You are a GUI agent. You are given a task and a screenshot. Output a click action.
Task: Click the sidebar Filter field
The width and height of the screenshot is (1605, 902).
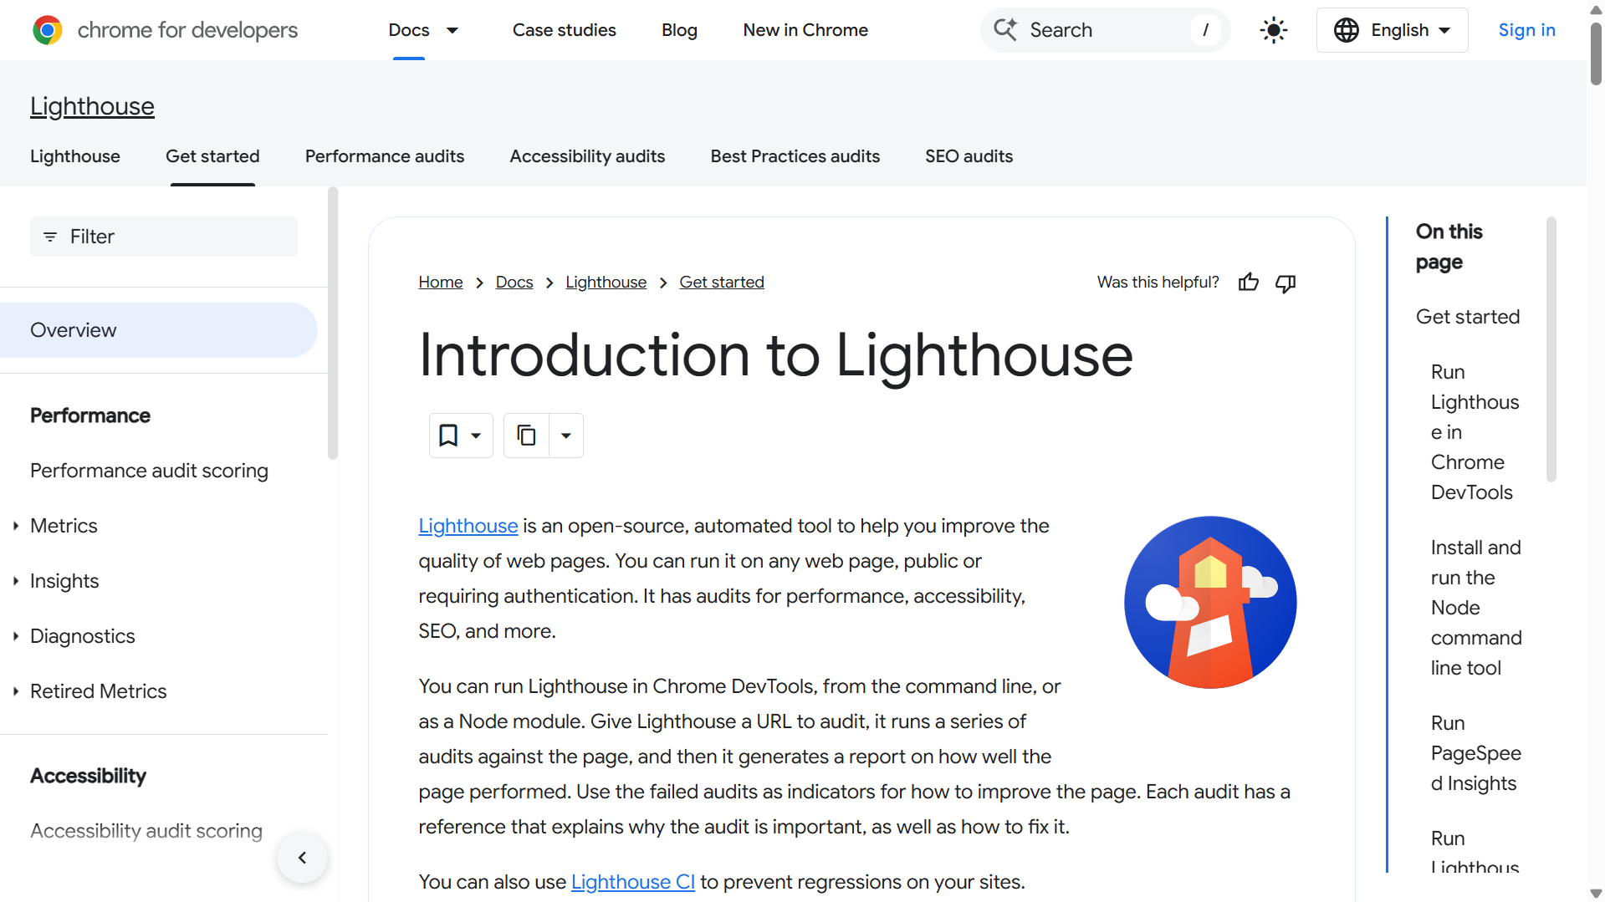coord(164,237)
